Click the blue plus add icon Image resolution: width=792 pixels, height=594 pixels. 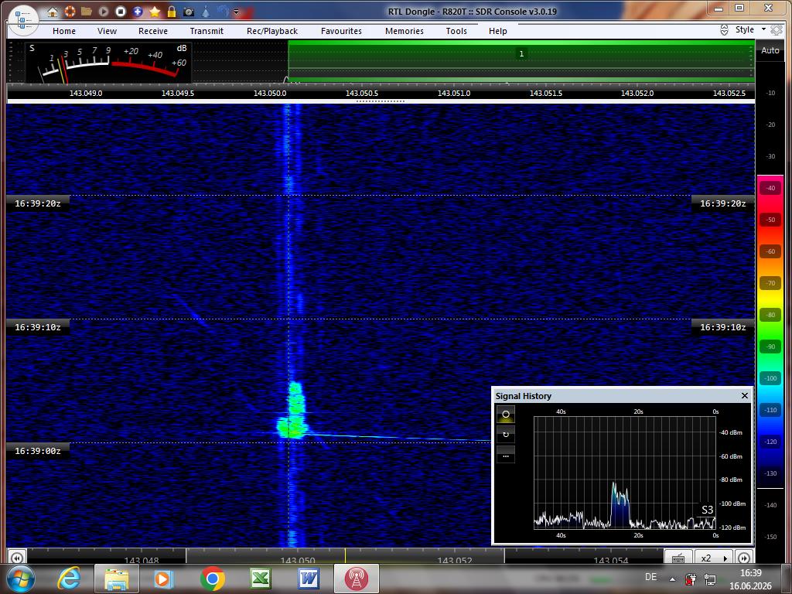(x=138, y=11)
